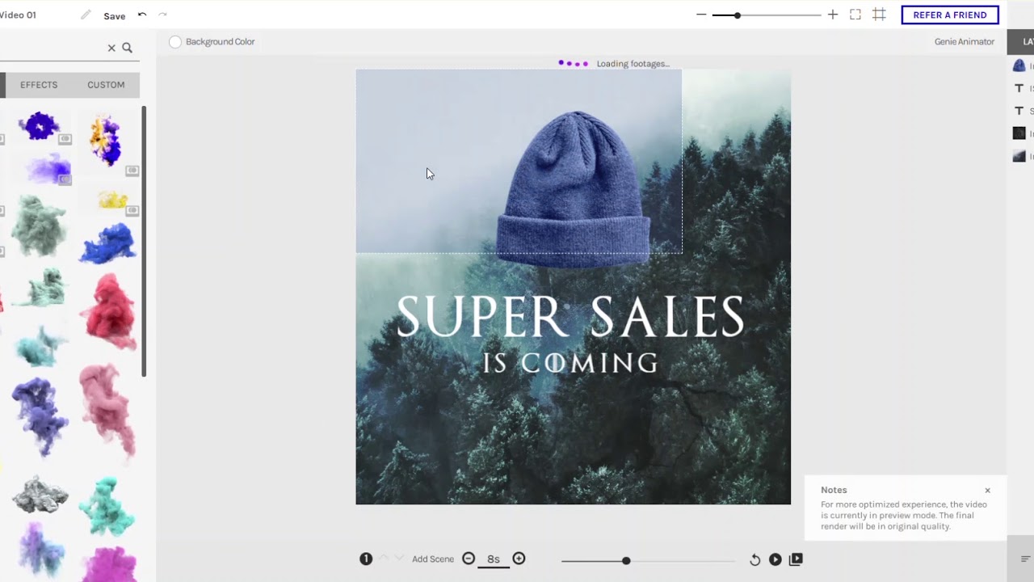Open the Genie Animator

click(x=965, y=42)
